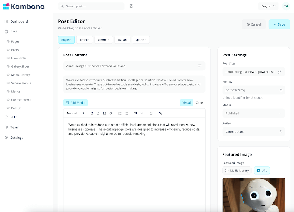Screen dimensions: 294x212
Task: Open Pages in the CMS menu
Action: 15,41
